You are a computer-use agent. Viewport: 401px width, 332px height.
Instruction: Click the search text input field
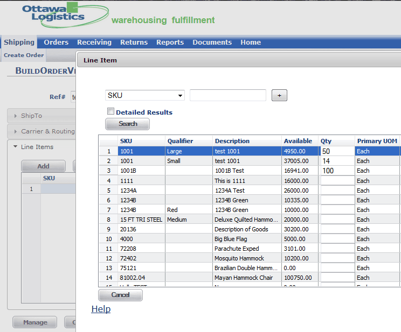click(x=227, y=95)
